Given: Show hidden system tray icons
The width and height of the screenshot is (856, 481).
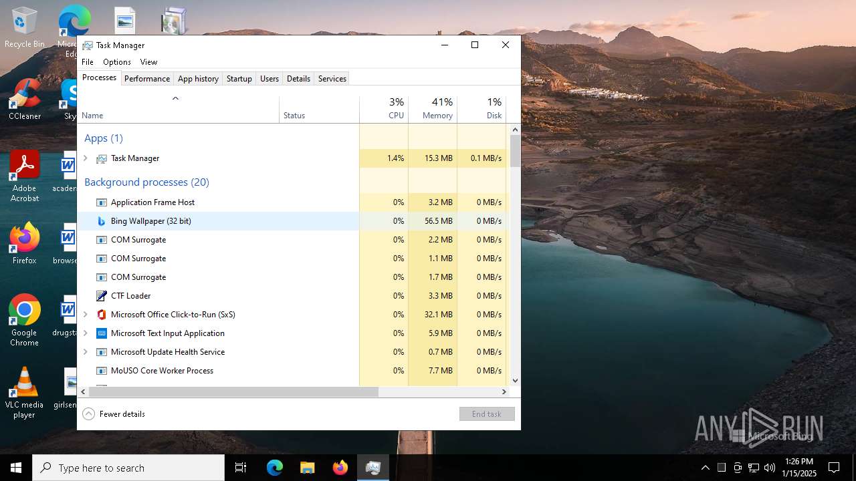Looking at the screenshot, I should coord(705,468).
